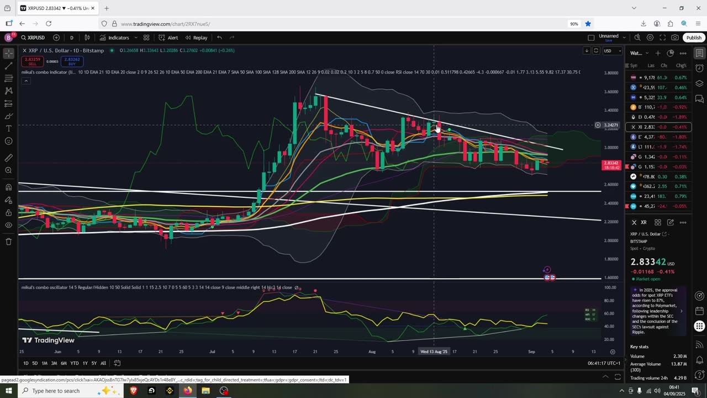Select the crosshair cursor tool
This screenshot has width=707, height=398.
click(x=9, y=54)
